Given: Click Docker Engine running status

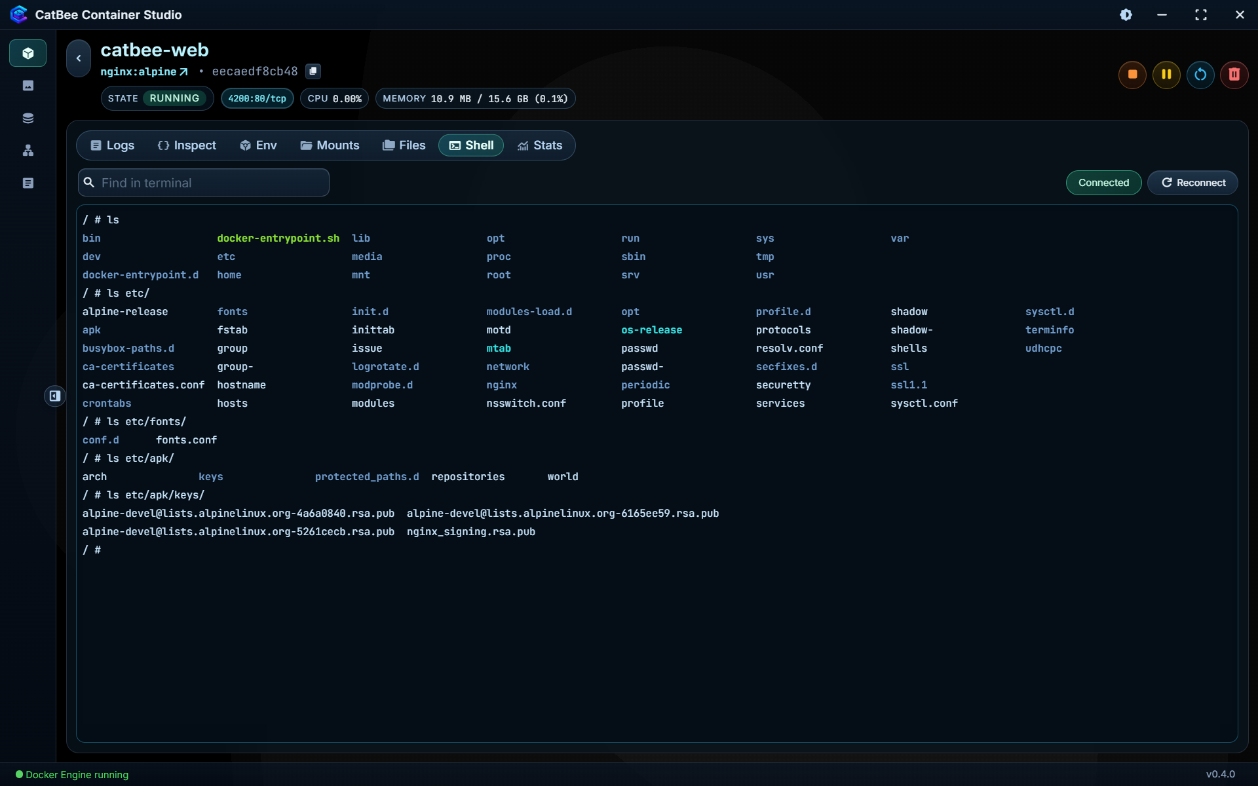Looking at the screenshot, I should pos(72,775).
